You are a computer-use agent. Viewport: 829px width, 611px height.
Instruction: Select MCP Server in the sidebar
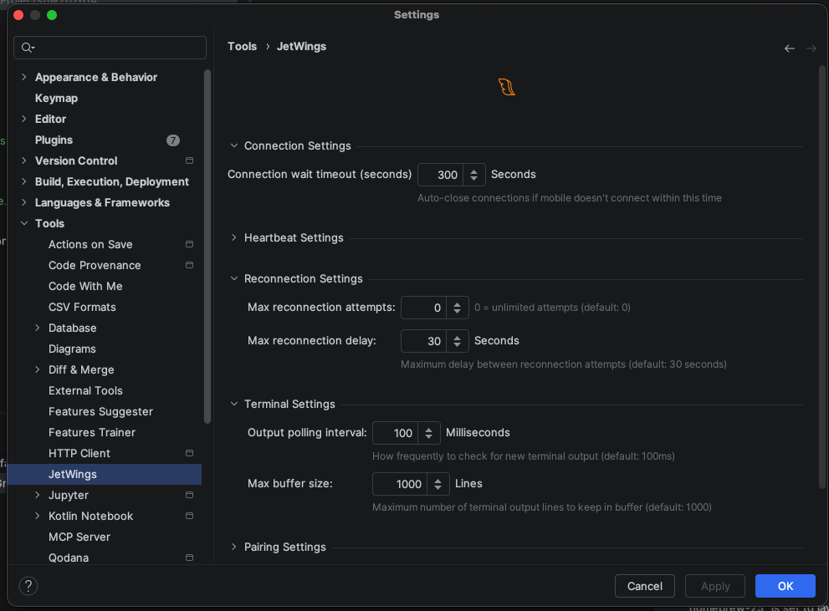[x=79, y=537]
